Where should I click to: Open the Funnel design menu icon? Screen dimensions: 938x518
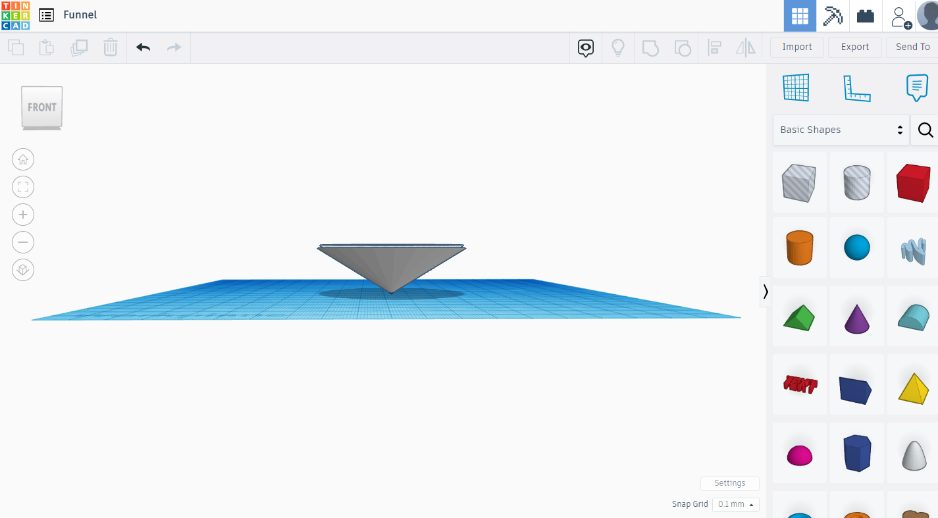(x=45, y=14)
